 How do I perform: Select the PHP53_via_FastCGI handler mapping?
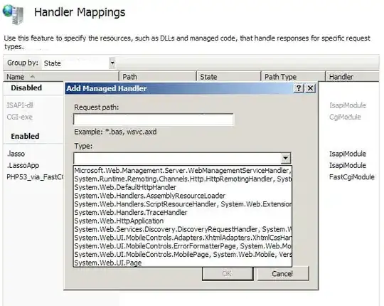click(x=35, y=177)
